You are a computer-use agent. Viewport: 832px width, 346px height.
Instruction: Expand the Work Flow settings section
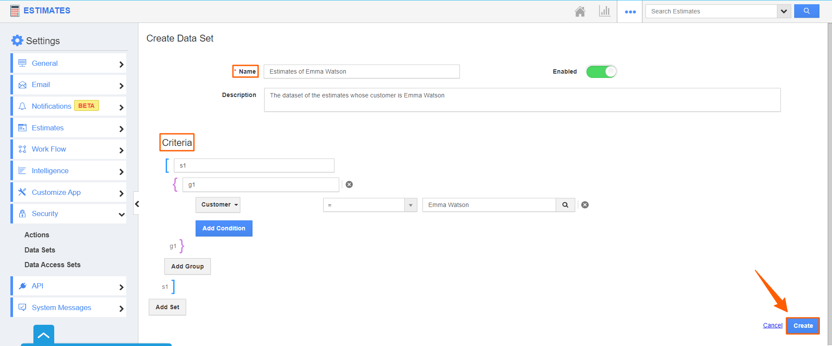coord(69,149)
